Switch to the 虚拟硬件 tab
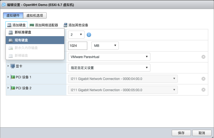Image resolution: width=214 pixels, height=138 pixels. click(x=13, y=16)
